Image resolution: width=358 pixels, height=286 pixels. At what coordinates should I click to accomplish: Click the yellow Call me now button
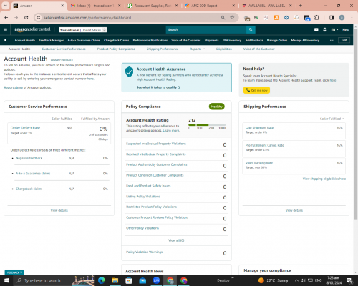tap(256, 90)
